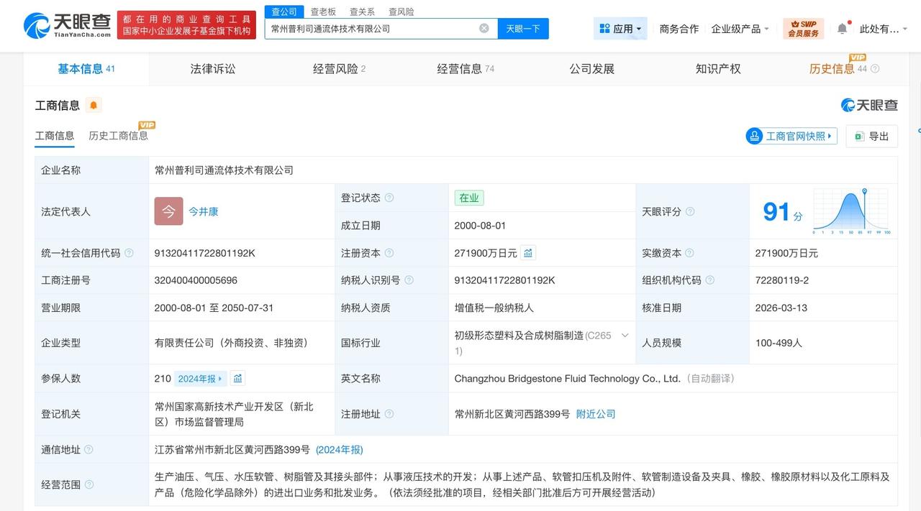Expand the 国标行业 classification chevron

click(624, 335)
